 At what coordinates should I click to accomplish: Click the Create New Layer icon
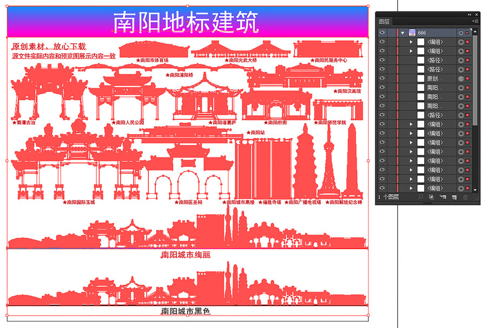pyautogui.click(x=454, y=197)
